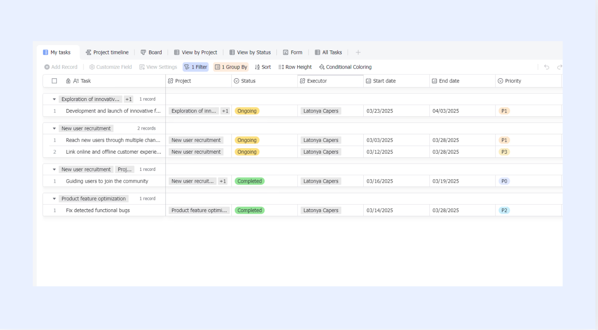The image size is (598, 330).
Task: Click Completed status of Guiding users task
Action: coord(249,181)
